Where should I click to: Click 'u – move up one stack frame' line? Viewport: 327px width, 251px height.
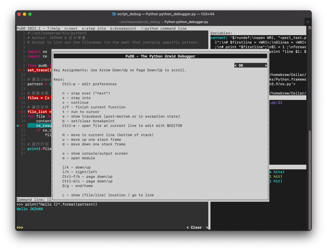[x=91, y=140]
